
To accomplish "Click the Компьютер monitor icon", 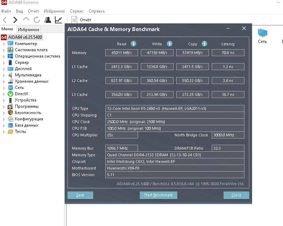I will (x=10, y=44).
